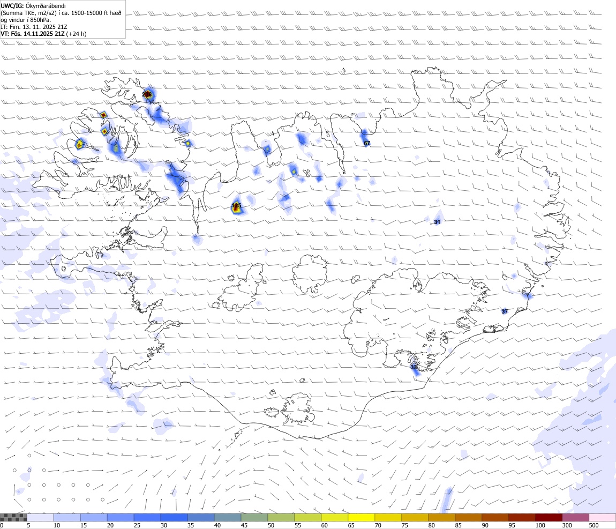Click the map value label '125'

[237, 205]
